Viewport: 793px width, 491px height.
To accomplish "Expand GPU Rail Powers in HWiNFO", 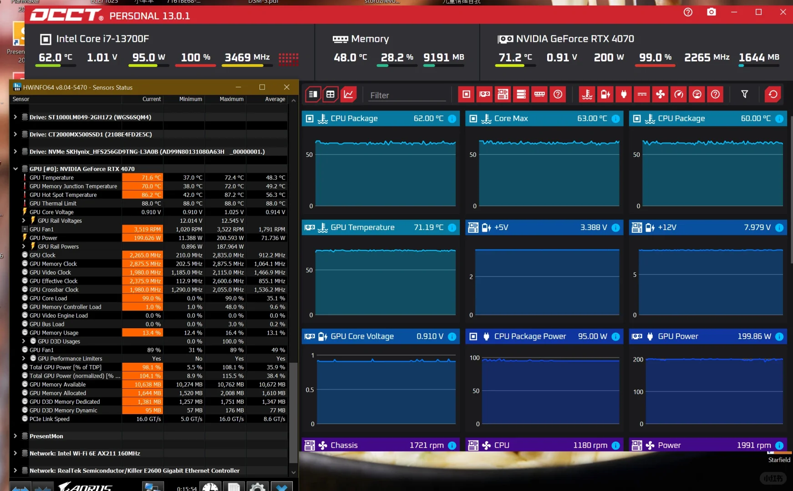I will [24, 246].
